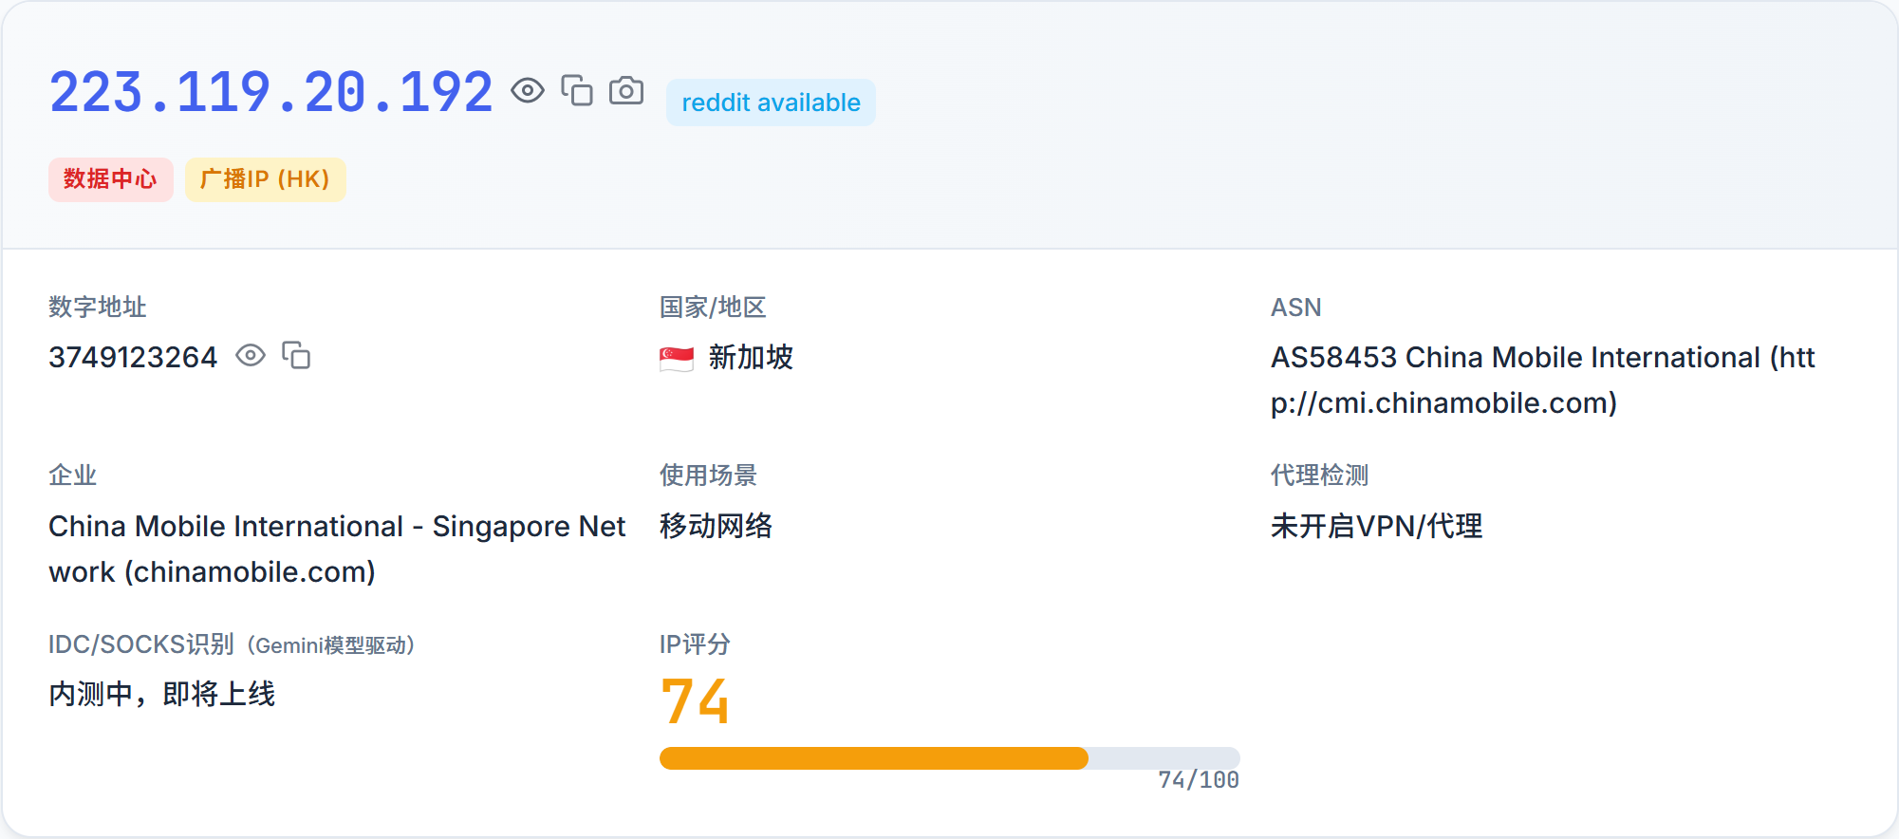Click the 'reddit available' badge

[771, 103]
